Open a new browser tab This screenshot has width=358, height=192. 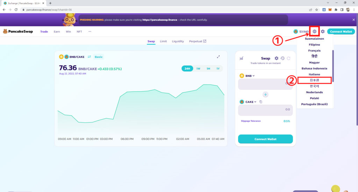pos(50,3)
